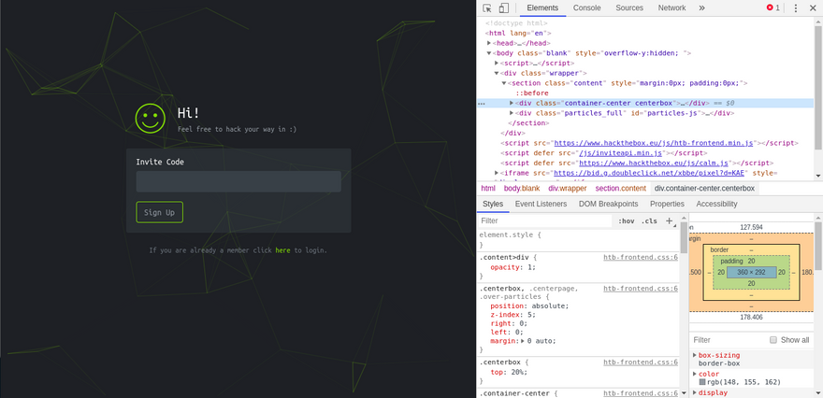
Task: Open the htb-frontend.min.js script link
Action: pyautogui.click(x=654, y=143)
